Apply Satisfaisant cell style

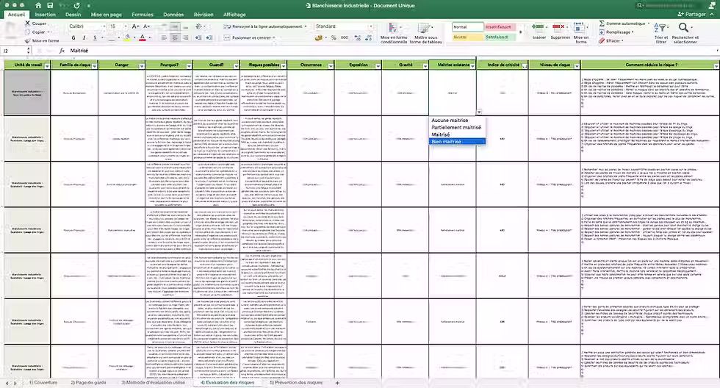[500, 37]
